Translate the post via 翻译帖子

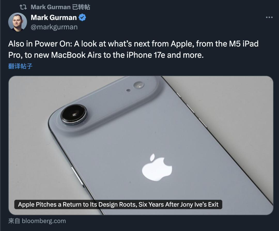[x=20, y=66]
